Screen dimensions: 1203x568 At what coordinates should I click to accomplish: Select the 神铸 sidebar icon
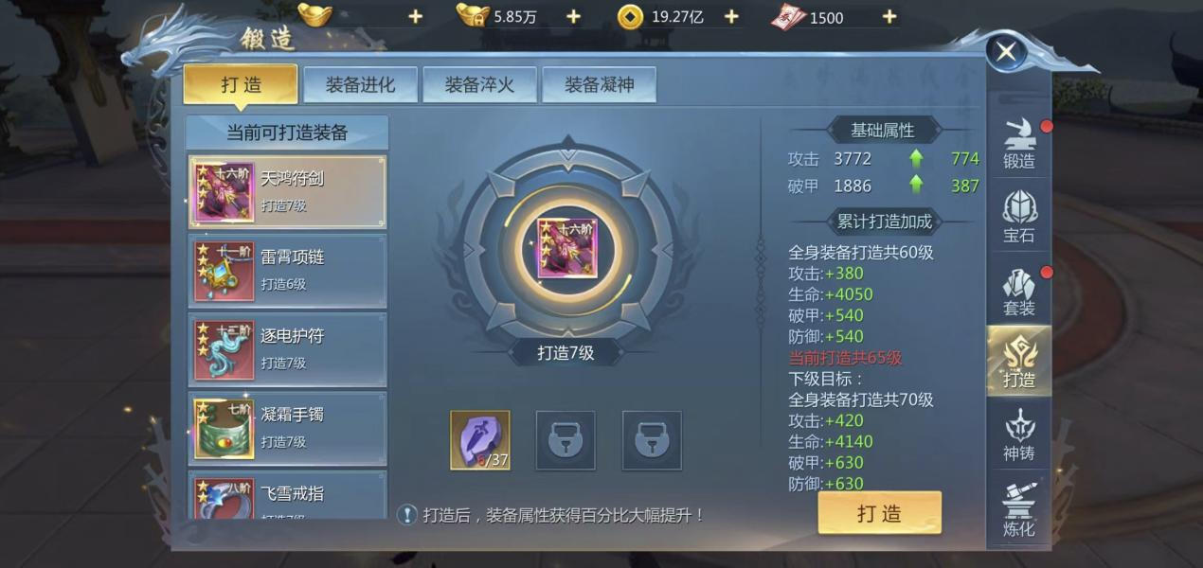point(1019,435)
